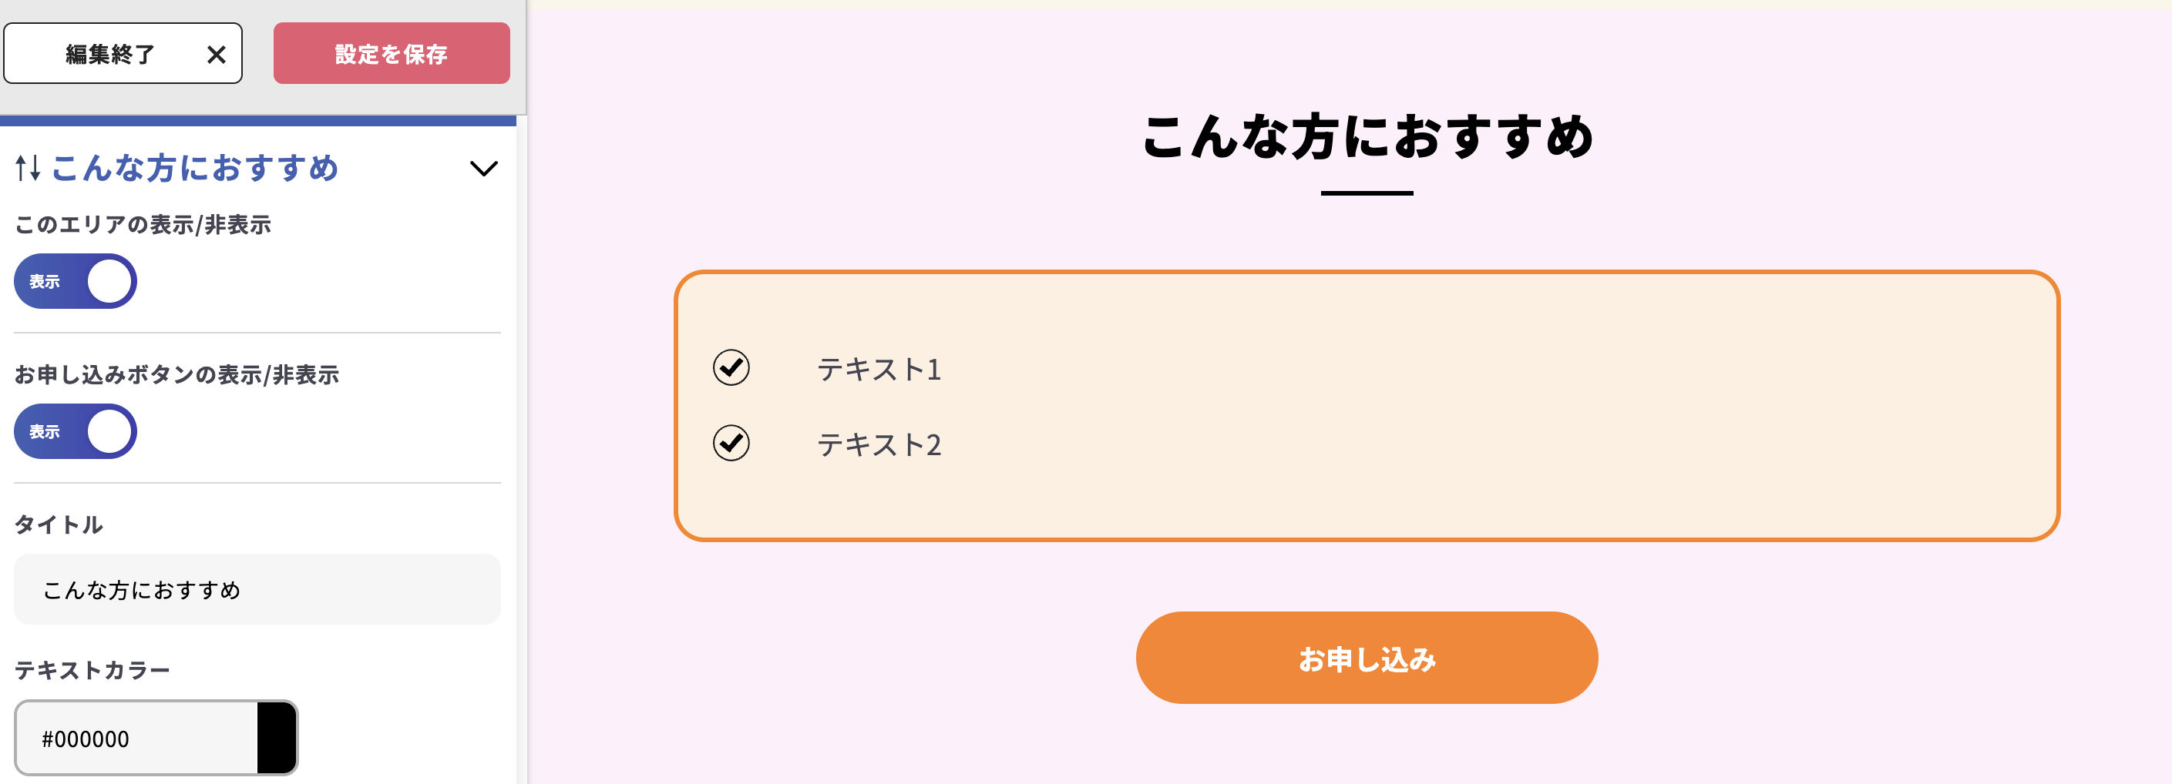Click the X icon beside 編集終了
Viewport: 2172px width, 784px height.
[217, 53]
